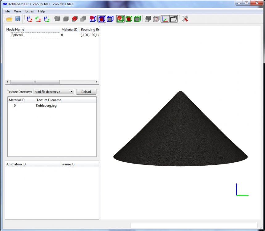Click the Material ID column header in node list
265x231 pixels.
tap(69, 29)
